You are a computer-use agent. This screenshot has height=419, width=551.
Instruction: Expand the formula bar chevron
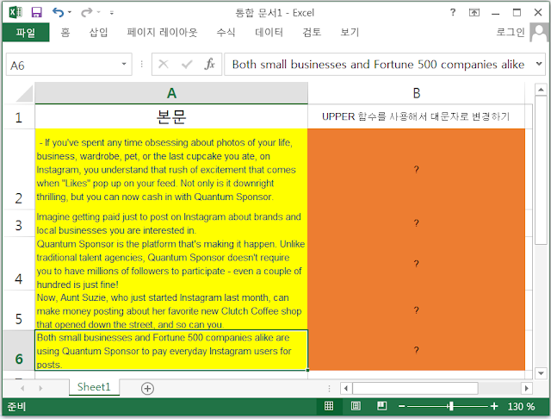coord(539,64)
